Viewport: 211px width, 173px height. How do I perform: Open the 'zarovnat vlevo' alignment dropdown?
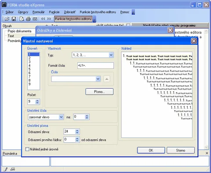61,117
